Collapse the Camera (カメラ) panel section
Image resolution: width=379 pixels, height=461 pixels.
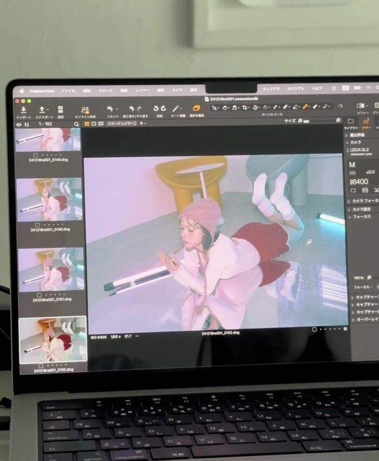pos(347,142)
